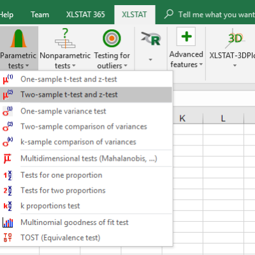Click the k-sample variances sigma icon
This screenshot has height=255, width=255.
click(x=8, y=142)
